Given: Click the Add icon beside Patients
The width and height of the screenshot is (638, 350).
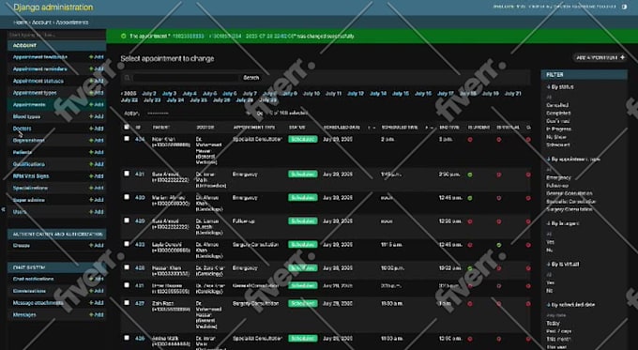Looking at the screenshot, I should click(x=97, y=152).
